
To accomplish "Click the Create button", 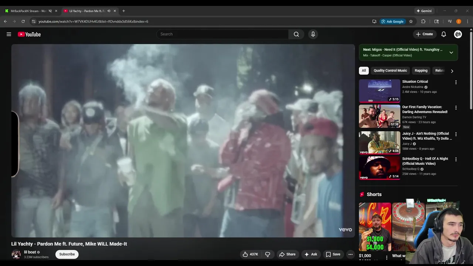I will pos(424,34).
